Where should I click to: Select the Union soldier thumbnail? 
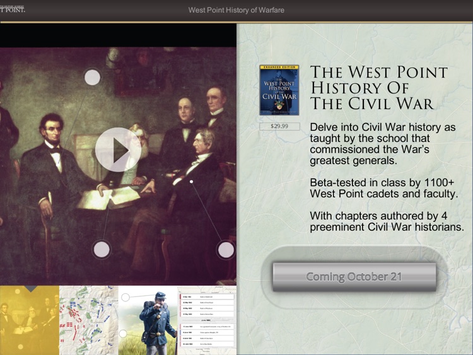click(148, 320)
